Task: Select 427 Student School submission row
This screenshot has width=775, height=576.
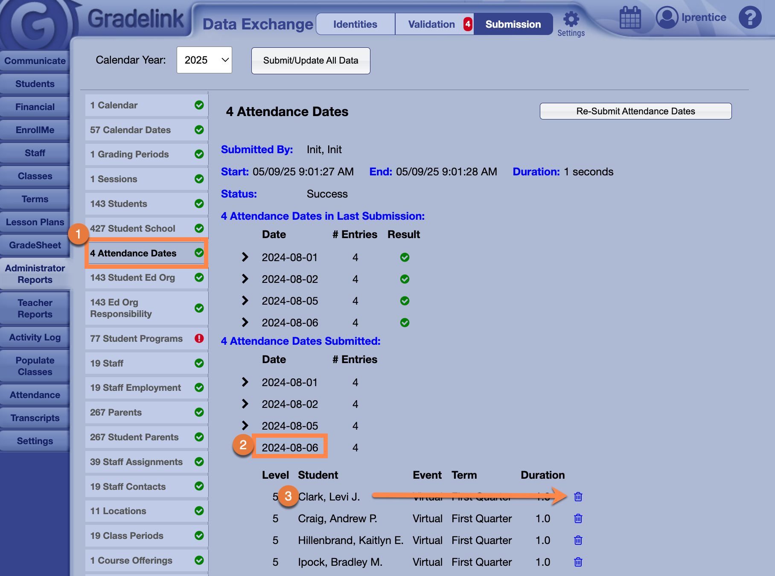Action: pyautogui.click(x=146, y=228)
